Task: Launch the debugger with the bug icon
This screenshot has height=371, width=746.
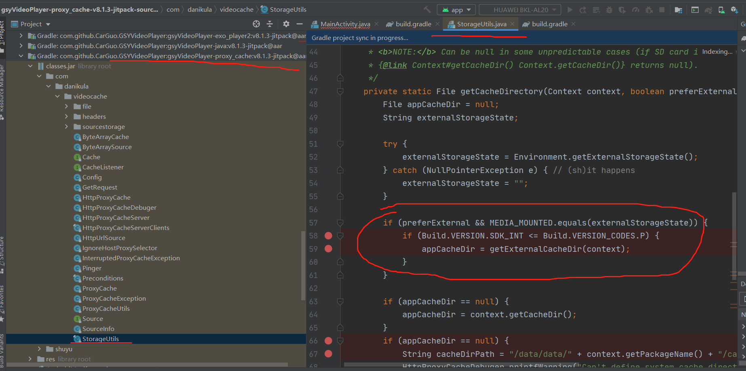Action: point(609,9)
